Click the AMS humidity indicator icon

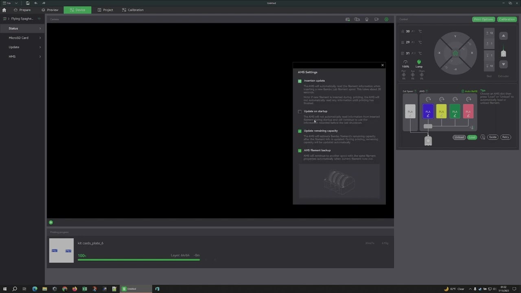tap(472, 127)
